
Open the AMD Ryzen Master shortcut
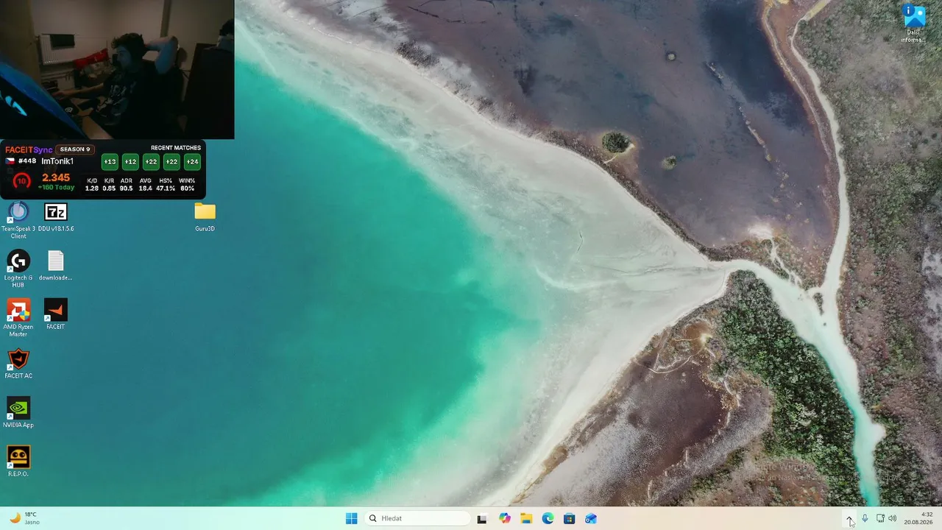tap(18, 317)
